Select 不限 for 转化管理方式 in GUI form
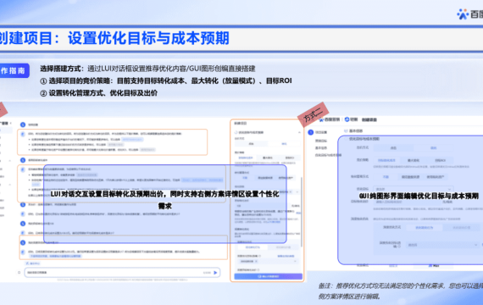The image size is (483, 305). 386,177
